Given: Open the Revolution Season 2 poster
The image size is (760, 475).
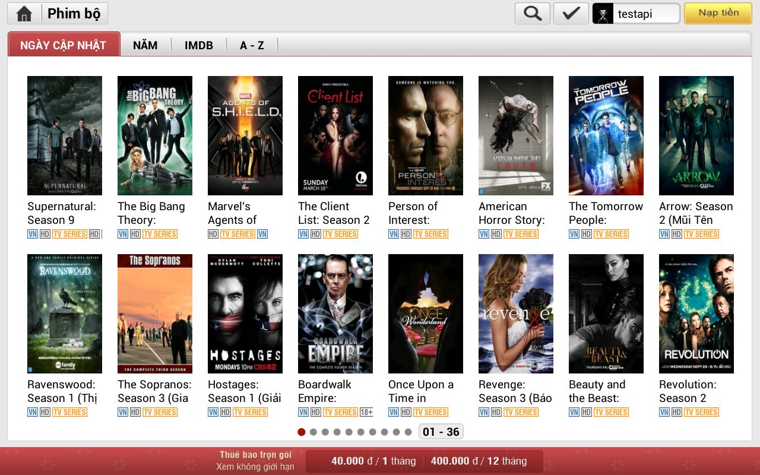Looking at the screenshot, I should pyautogui.click(x=696, y=313).
